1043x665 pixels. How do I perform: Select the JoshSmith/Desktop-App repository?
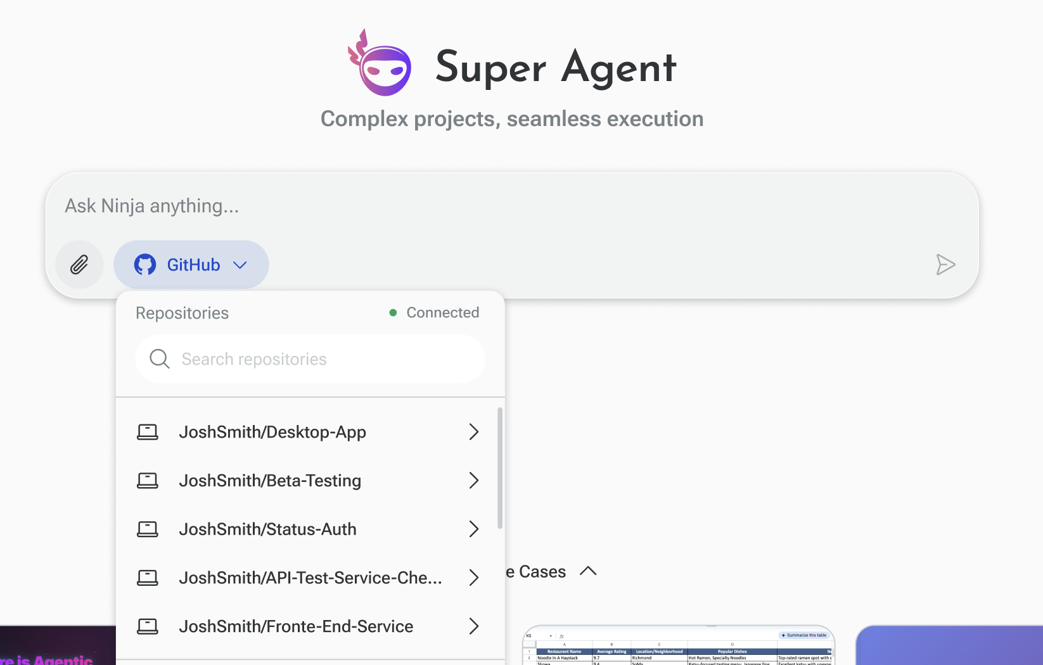[272, 432]
